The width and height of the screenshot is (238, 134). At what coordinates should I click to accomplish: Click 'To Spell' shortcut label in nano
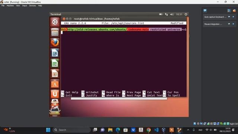(174, 95)
